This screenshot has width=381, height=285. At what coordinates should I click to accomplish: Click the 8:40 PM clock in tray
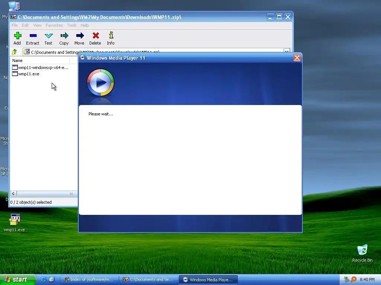coord(367,279)
